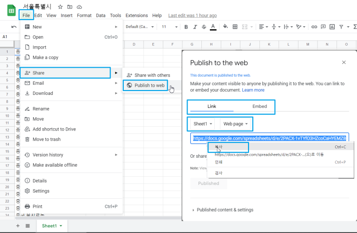Open horizontal align options

263,27
